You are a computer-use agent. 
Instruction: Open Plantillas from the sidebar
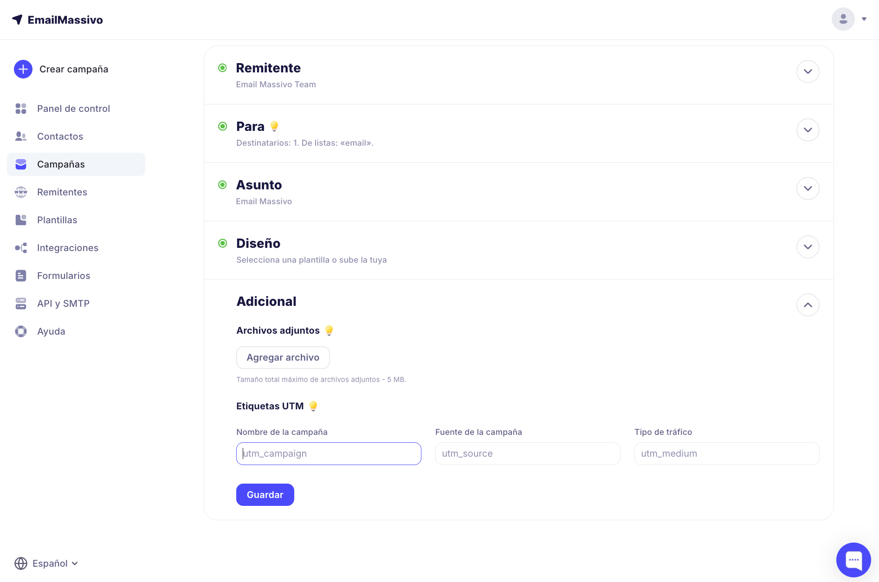57,220
